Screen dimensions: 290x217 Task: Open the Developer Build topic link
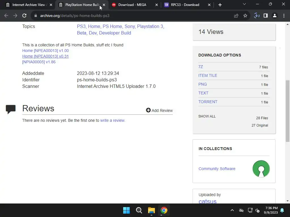(x=115, y=33)
